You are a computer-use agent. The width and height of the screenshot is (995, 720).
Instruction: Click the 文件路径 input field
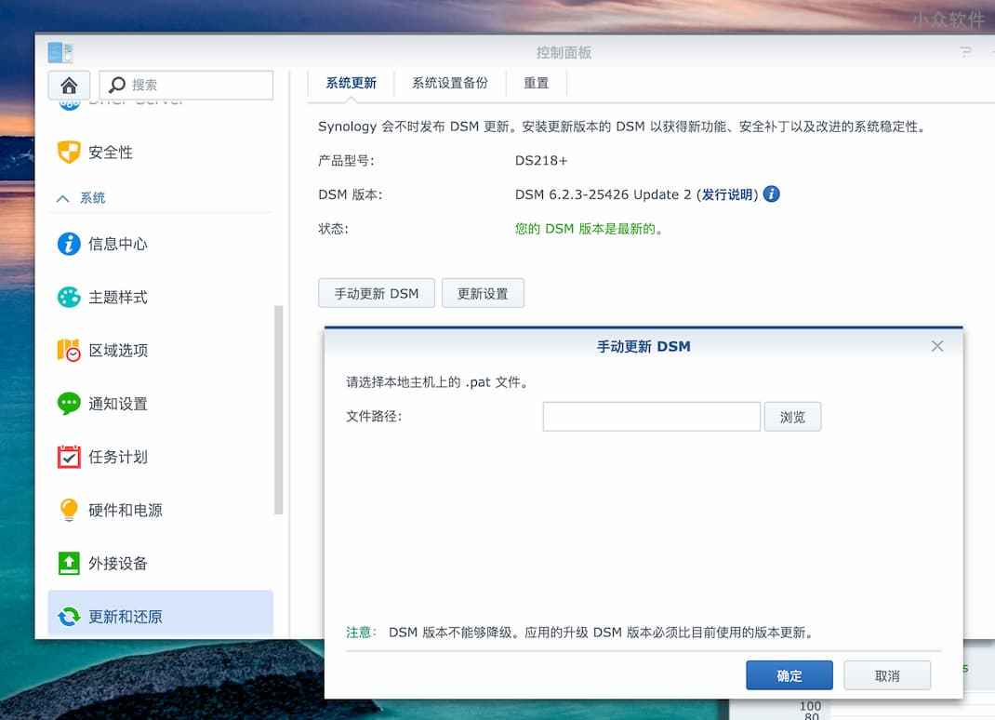[652, 417]
